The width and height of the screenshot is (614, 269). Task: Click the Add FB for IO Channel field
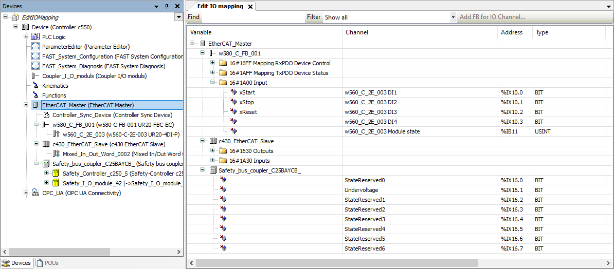pos(534,17)
